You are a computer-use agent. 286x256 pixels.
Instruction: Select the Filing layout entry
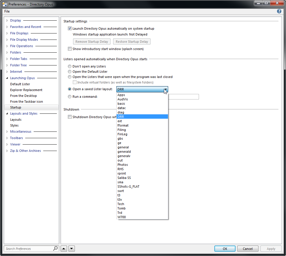click(142, 130)
